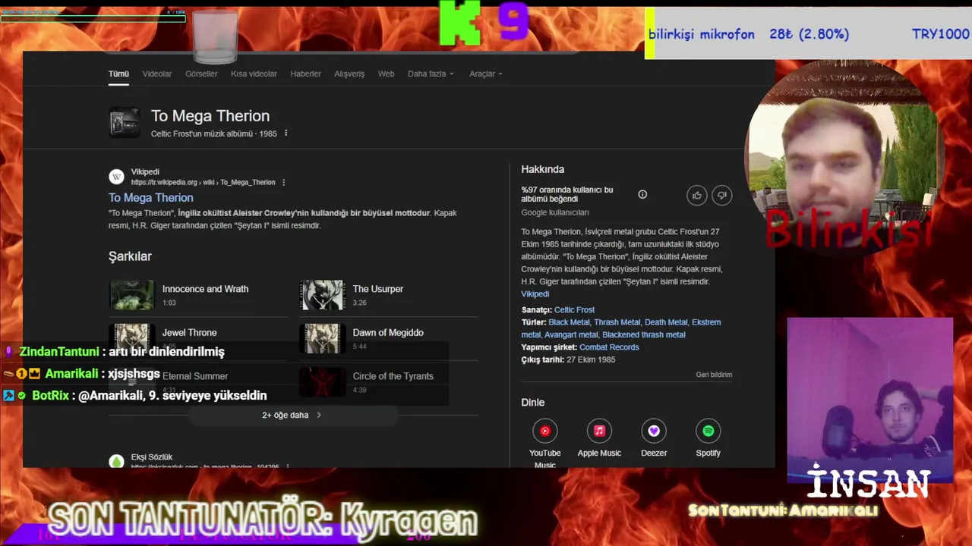972x546 pixels.
Task: Click the Circle of the Tyrants title
Action: pos(393,376)
